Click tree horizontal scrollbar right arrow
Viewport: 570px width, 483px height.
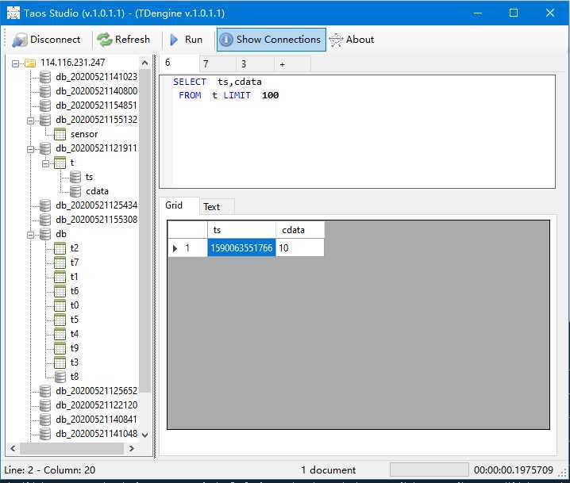pyautogui.click(x=132, y=449)
